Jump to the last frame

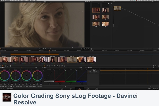click(x=48, y=49)
